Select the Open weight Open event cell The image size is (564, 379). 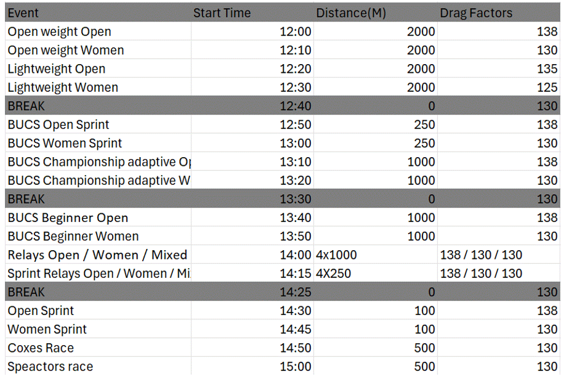[x=97, y=31]
